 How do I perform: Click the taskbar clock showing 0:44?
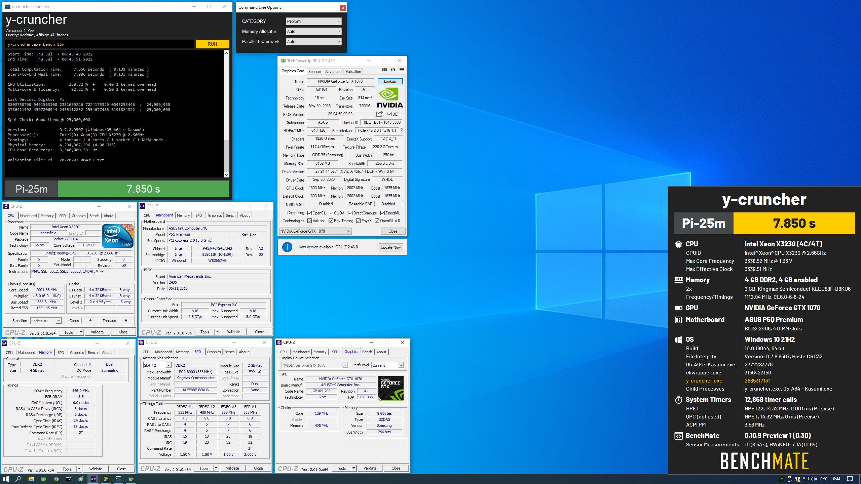[x=836, y=479]
